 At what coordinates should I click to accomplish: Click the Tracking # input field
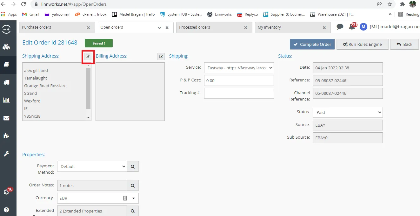point(239,93)
